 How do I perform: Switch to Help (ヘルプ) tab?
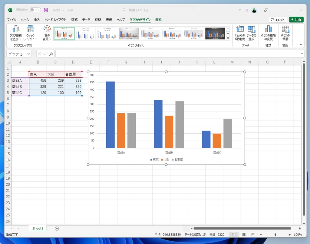120,20
